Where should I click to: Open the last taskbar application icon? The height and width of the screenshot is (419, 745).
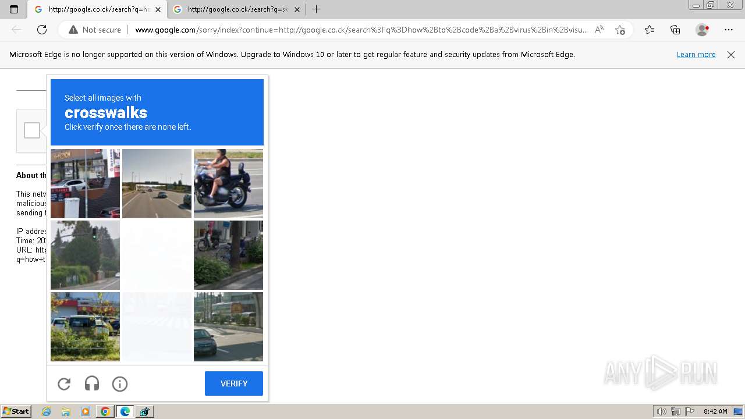pyautogui.click(x=144, y=411)
